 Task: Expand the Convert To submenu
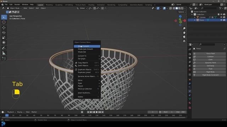pos(87,56)
